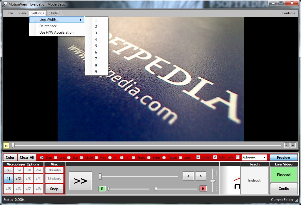This screenshot has height=205, width=301.
Task: Open the Undo menu item
Action: pyautogui.click(x=53, y=13)
